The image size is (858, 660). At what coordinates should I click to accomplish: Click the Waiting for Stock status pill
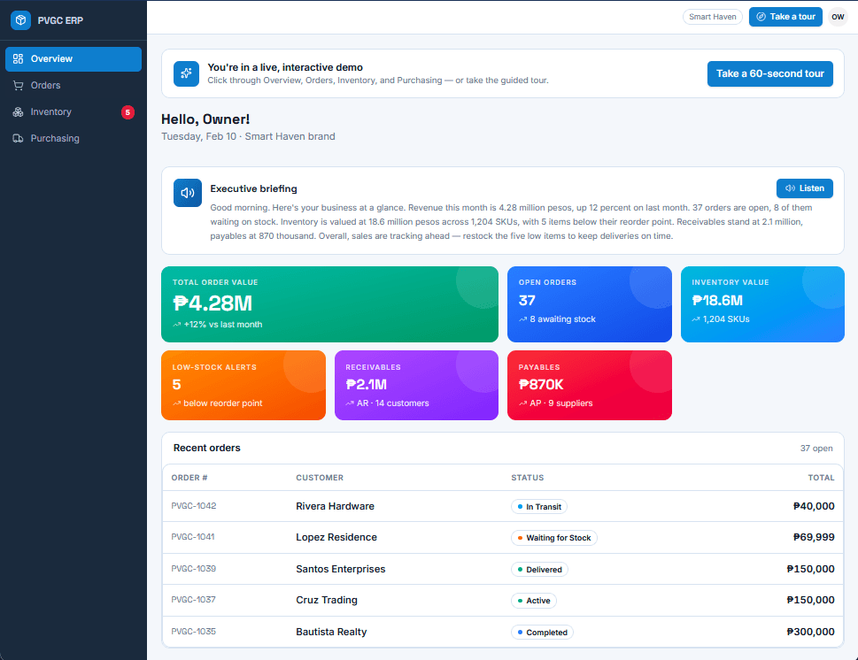[553, 538]
